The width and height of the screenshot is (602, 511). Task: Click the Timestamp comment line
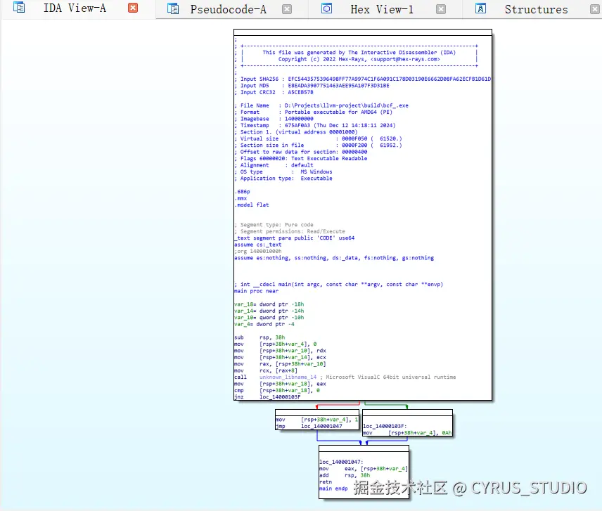315,125
